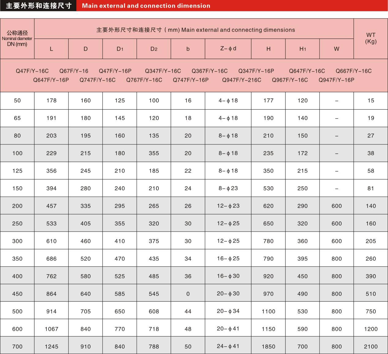Click the W value 600 in DN 200 row
Screen dimensions: 388x354
click(336, 206)
